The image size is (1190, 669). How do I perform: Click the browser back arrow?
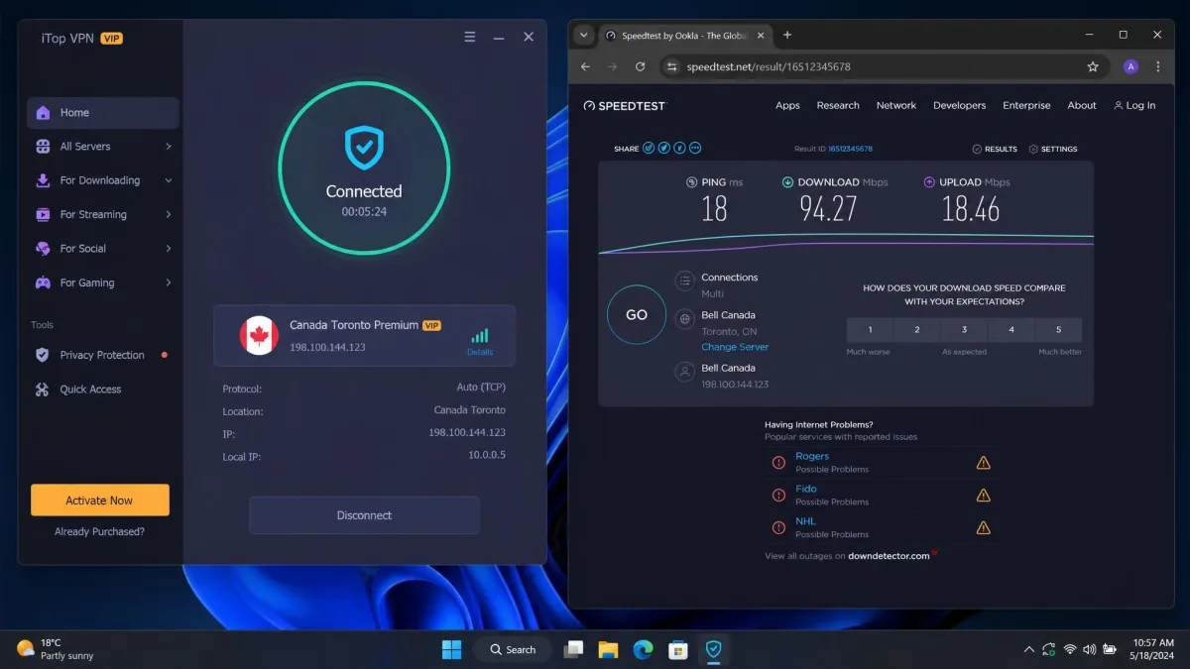point(585,66)
